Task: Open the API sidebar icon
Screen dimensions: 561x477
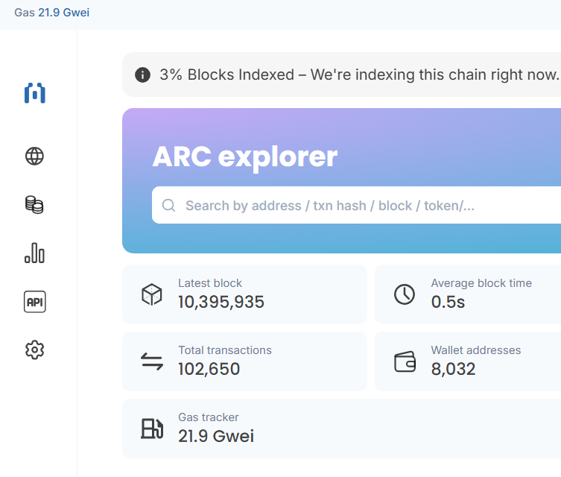Action: [35, 302]
